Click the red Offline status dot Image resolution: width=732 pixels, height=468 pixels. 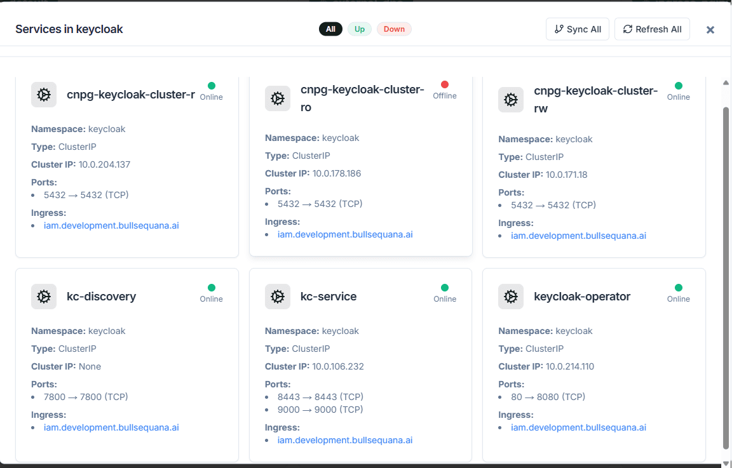tap(445, 84)
